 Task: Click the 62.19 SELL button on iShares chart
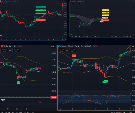(62, 50)
